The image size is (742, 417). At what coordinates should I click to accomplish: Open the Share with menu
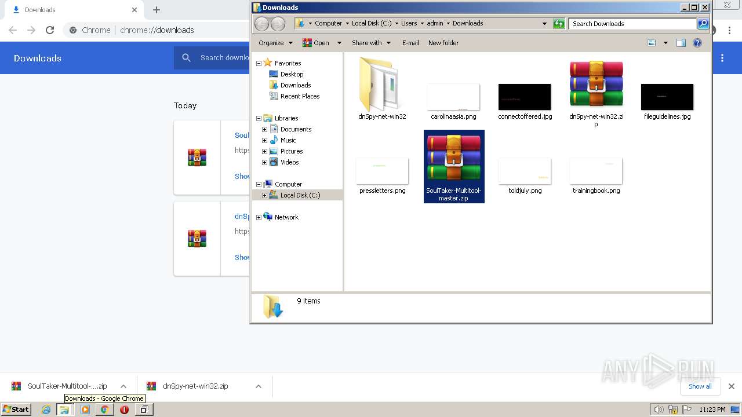(x=371, y=43)
